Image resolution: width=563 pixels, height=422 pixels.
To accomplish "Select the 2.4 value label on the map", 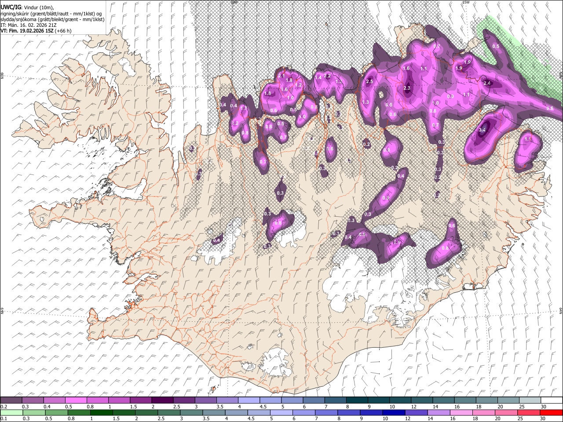I will coord(487,83).
